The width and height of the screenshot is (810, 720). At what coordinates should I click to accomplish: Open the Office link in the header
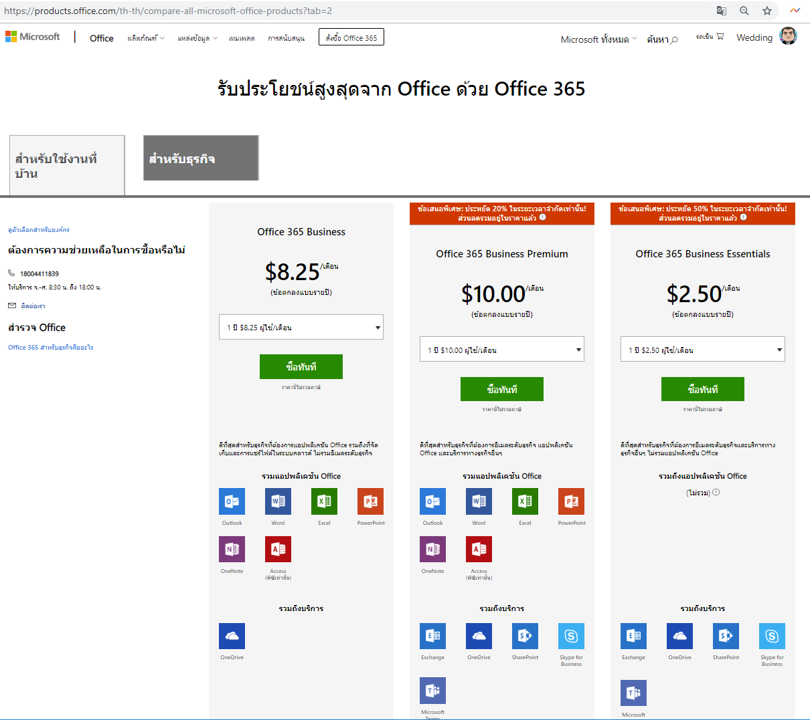102,38
